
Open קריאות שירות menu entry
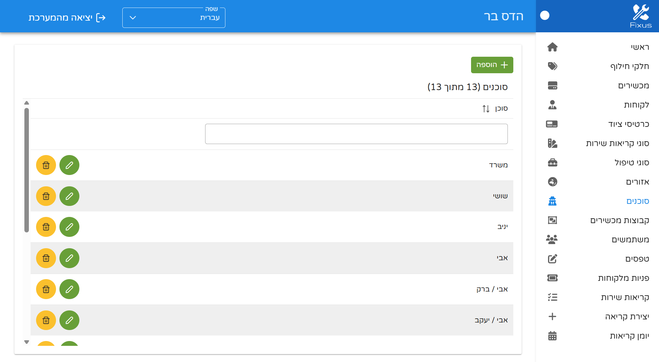click(x=625, y=297)
